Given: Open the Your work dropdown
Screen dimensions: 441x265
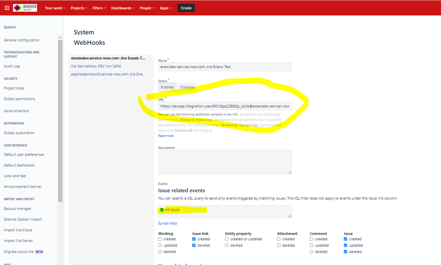Looking at the screenshot, I should pyautogui.click(x=55, y=8).
